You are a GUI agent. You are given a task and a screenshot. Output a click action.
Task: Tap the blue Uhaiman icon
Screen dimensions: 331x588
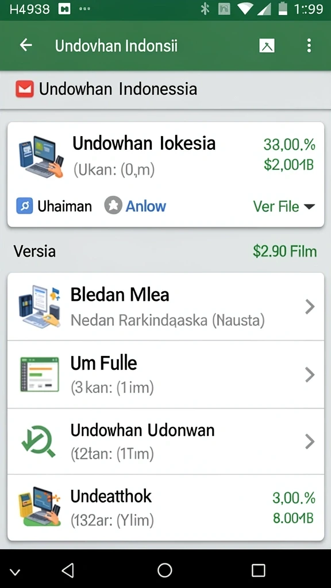coord(24,206)
